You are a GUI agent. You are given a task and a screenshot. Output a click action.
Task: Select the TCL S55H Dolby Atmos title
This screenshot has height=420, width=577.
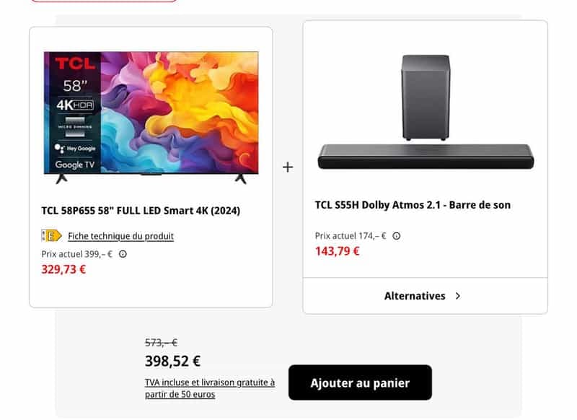pyautogui.click(x=411, y=205)
